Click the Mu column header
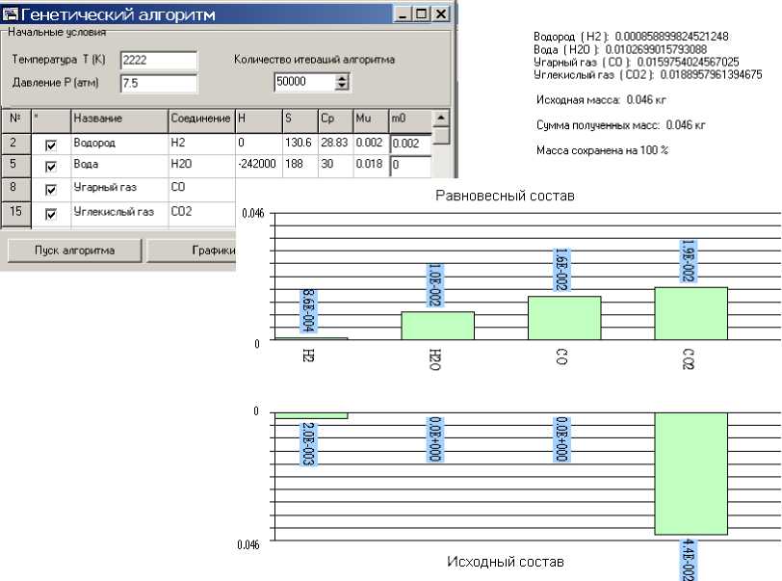782x581 pixels. click(x=371, y=120)
